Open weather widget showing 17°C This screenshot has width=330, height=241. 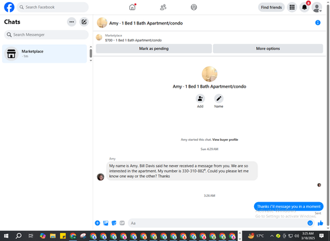(256, 236)
